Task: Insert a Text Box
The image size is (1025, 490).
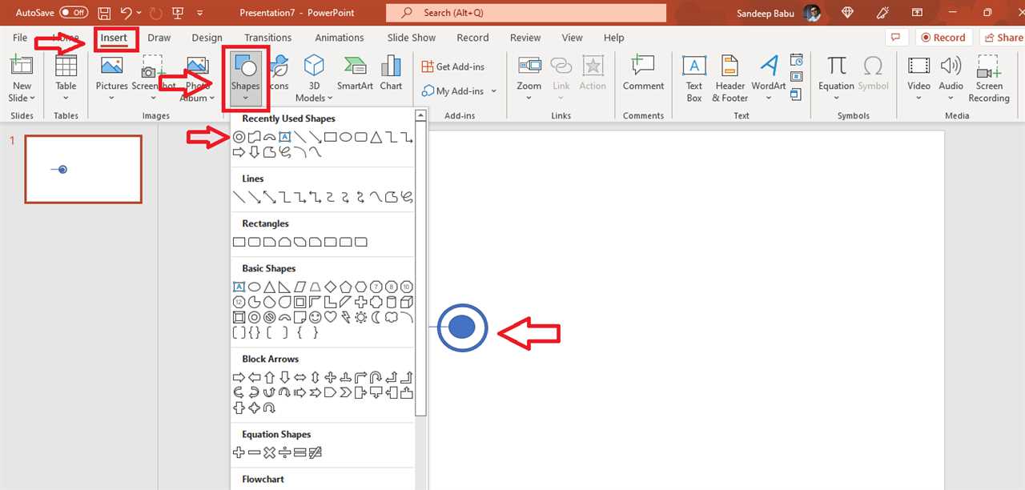Action: 693,78
